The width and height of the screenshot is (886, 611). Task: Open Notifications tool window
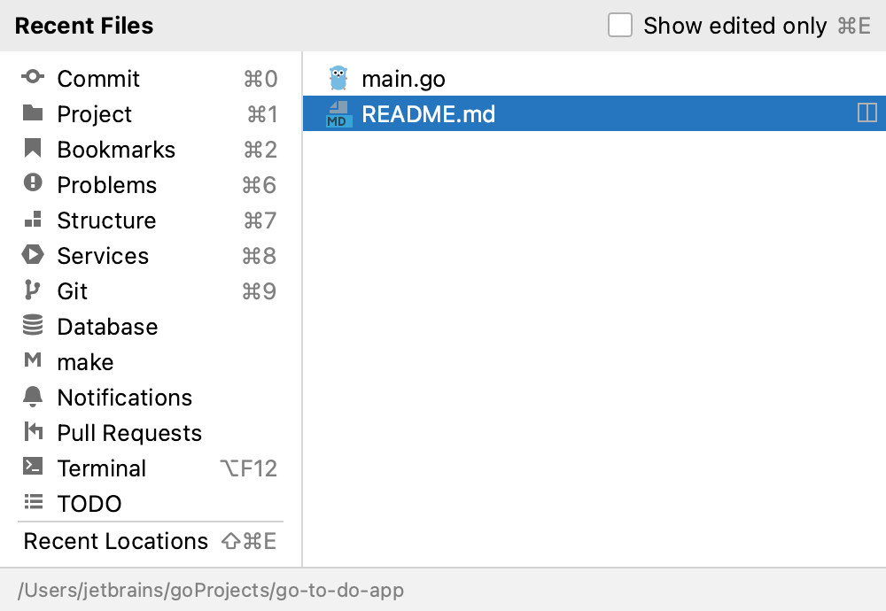coord(124,398)
